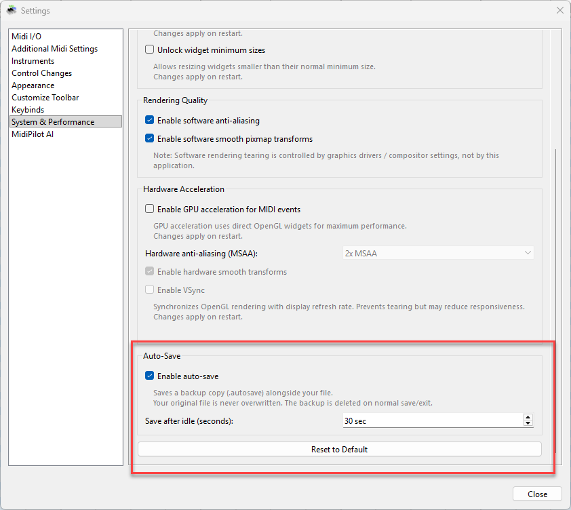Open Customize Toolbar settings

[45, 97]
